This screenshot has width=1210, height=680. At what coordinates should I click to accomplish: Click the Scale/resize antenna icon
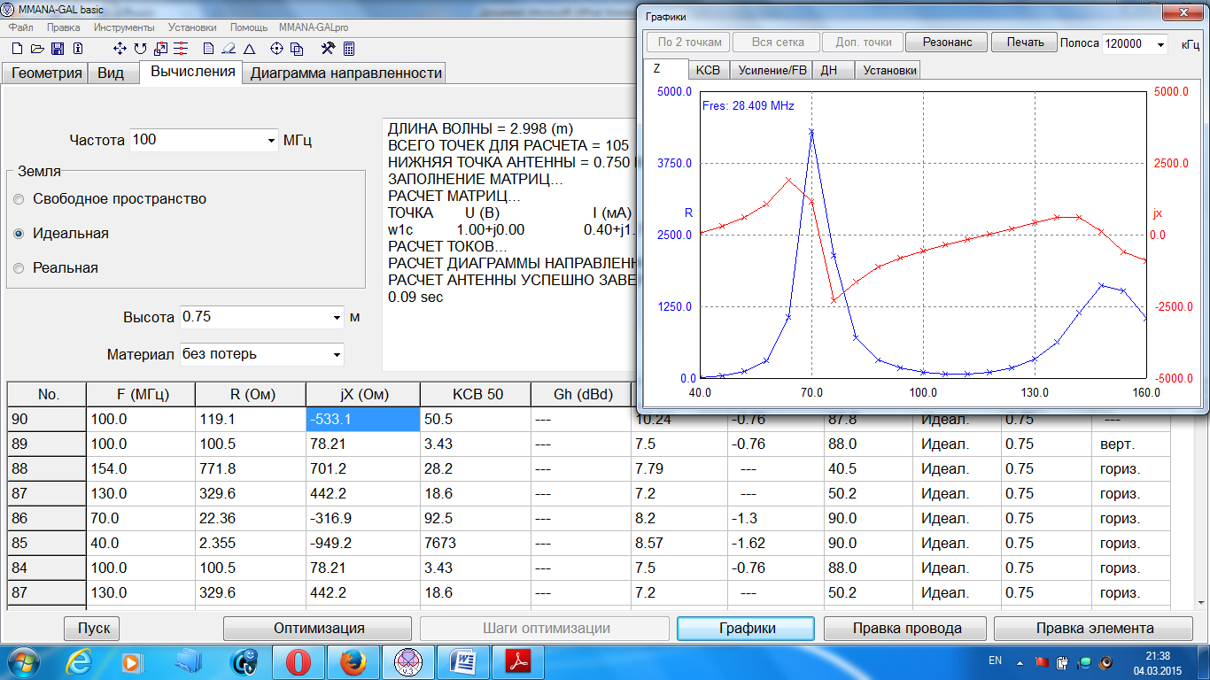[x=161, y=49]
